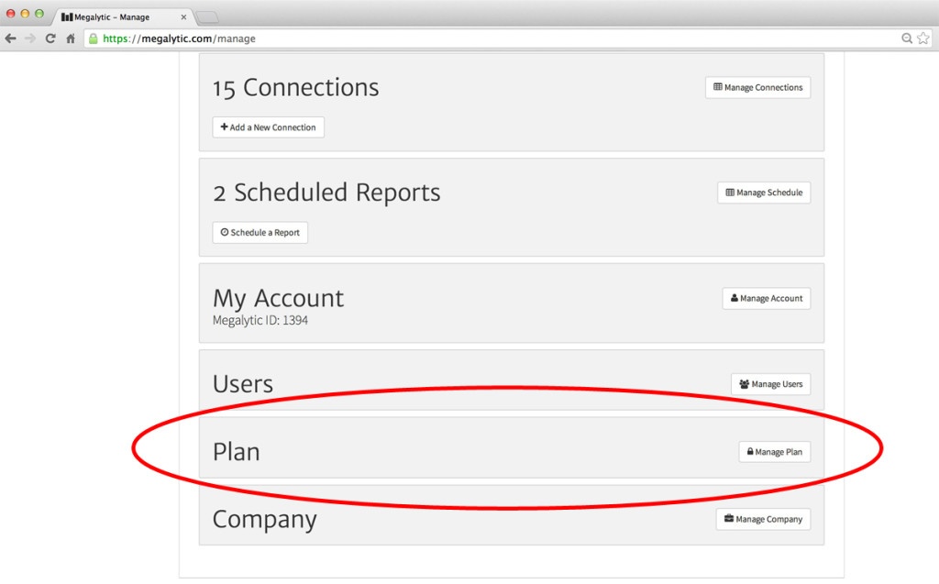939x584 pixels.
Task: Click the address bar URL field
Action: [x=458, y=39]
